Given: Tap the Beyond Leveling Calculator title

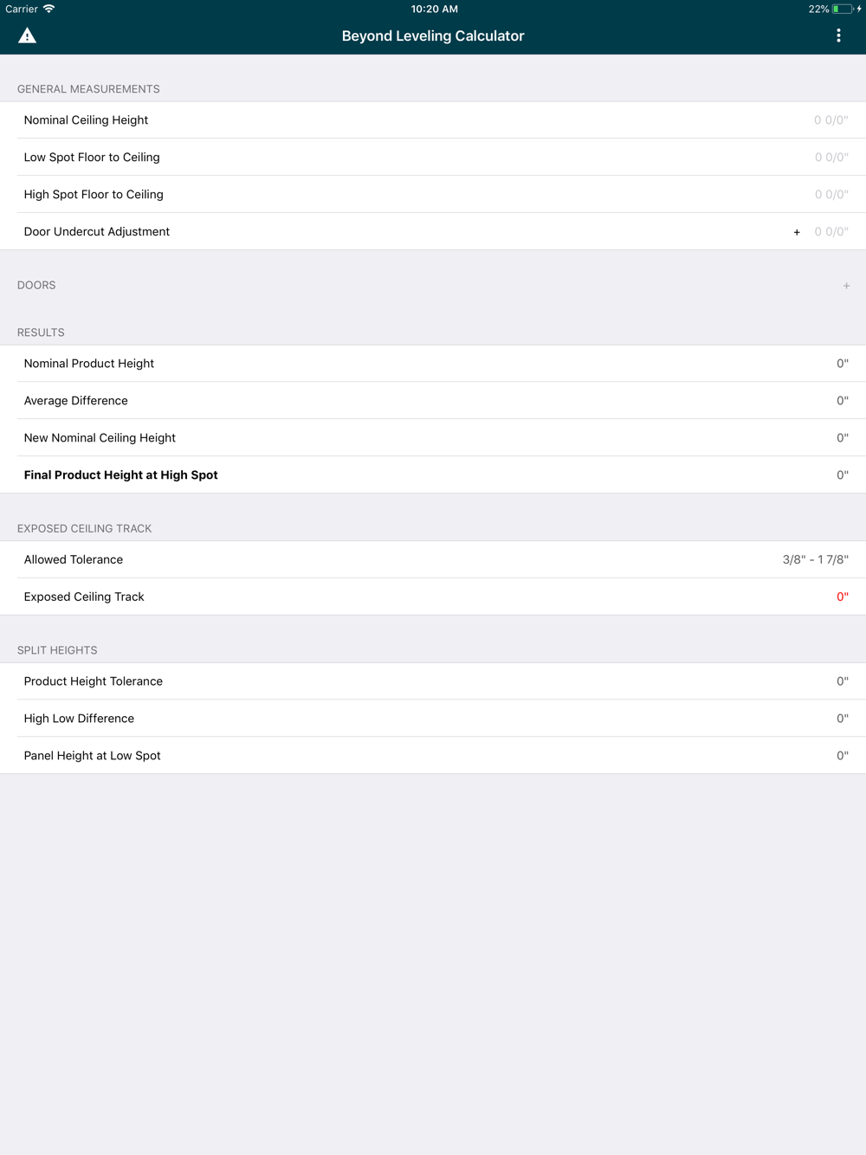Looking at the screenshot, I should pyautogui.click(x=433, y=35).
